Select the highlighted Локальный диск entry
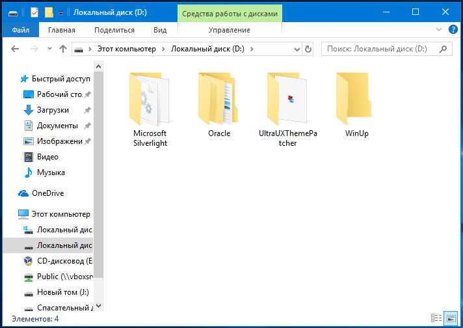Screen dimensions: 463x328 pos(48,245)
